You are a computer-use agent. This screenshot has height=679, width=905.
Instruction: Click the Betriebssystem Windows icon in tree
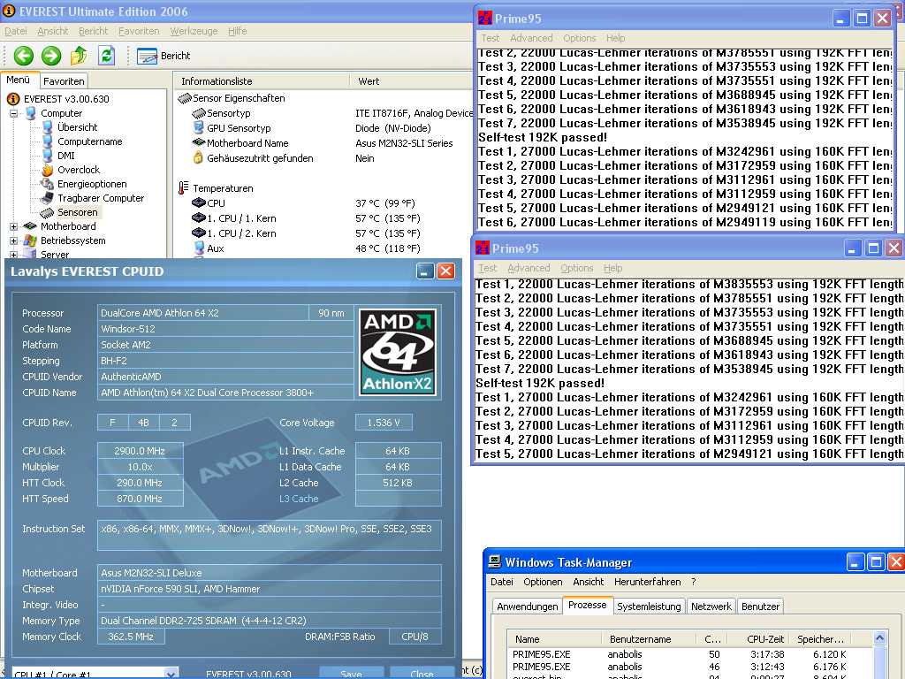pos(30,240)
